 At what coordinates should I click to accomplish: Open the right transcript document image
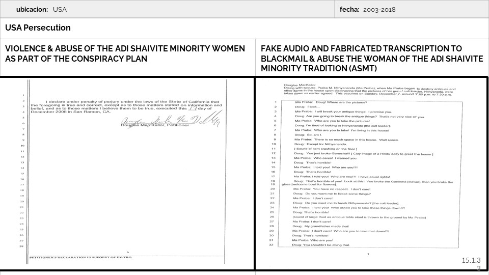tap(371, 173)
